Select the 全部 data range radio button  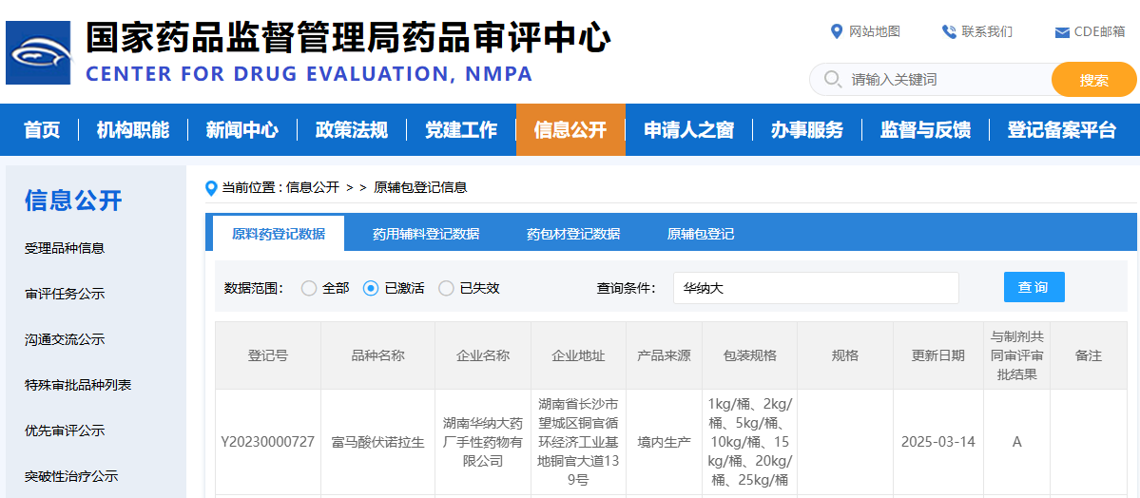309,288
